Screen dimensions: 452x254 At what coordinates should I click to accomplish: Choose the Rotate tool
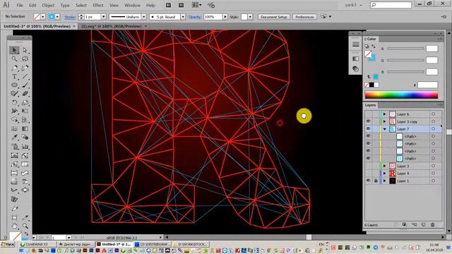pyautogui.click(x=14, y=102)
